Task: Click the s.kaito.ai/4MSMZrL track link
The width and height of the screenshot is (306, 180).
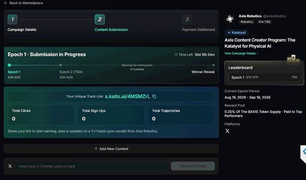Action: tap(127, 96)
